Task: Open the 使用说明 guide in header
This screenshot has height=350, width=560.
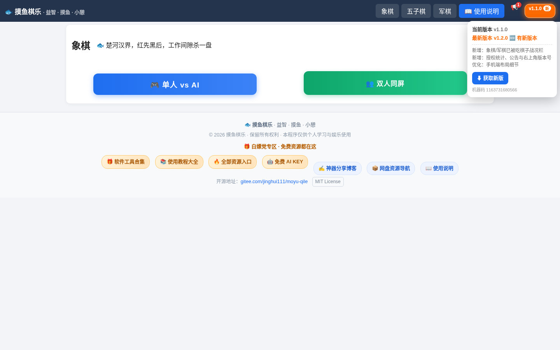Action: coord(481,11)
